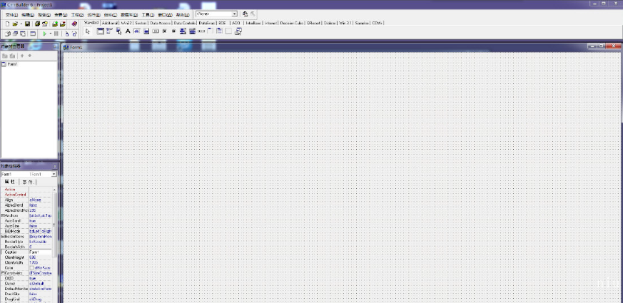Click the BorderStyle property row
Screen dimensions: 623x303
coord(26,242)
